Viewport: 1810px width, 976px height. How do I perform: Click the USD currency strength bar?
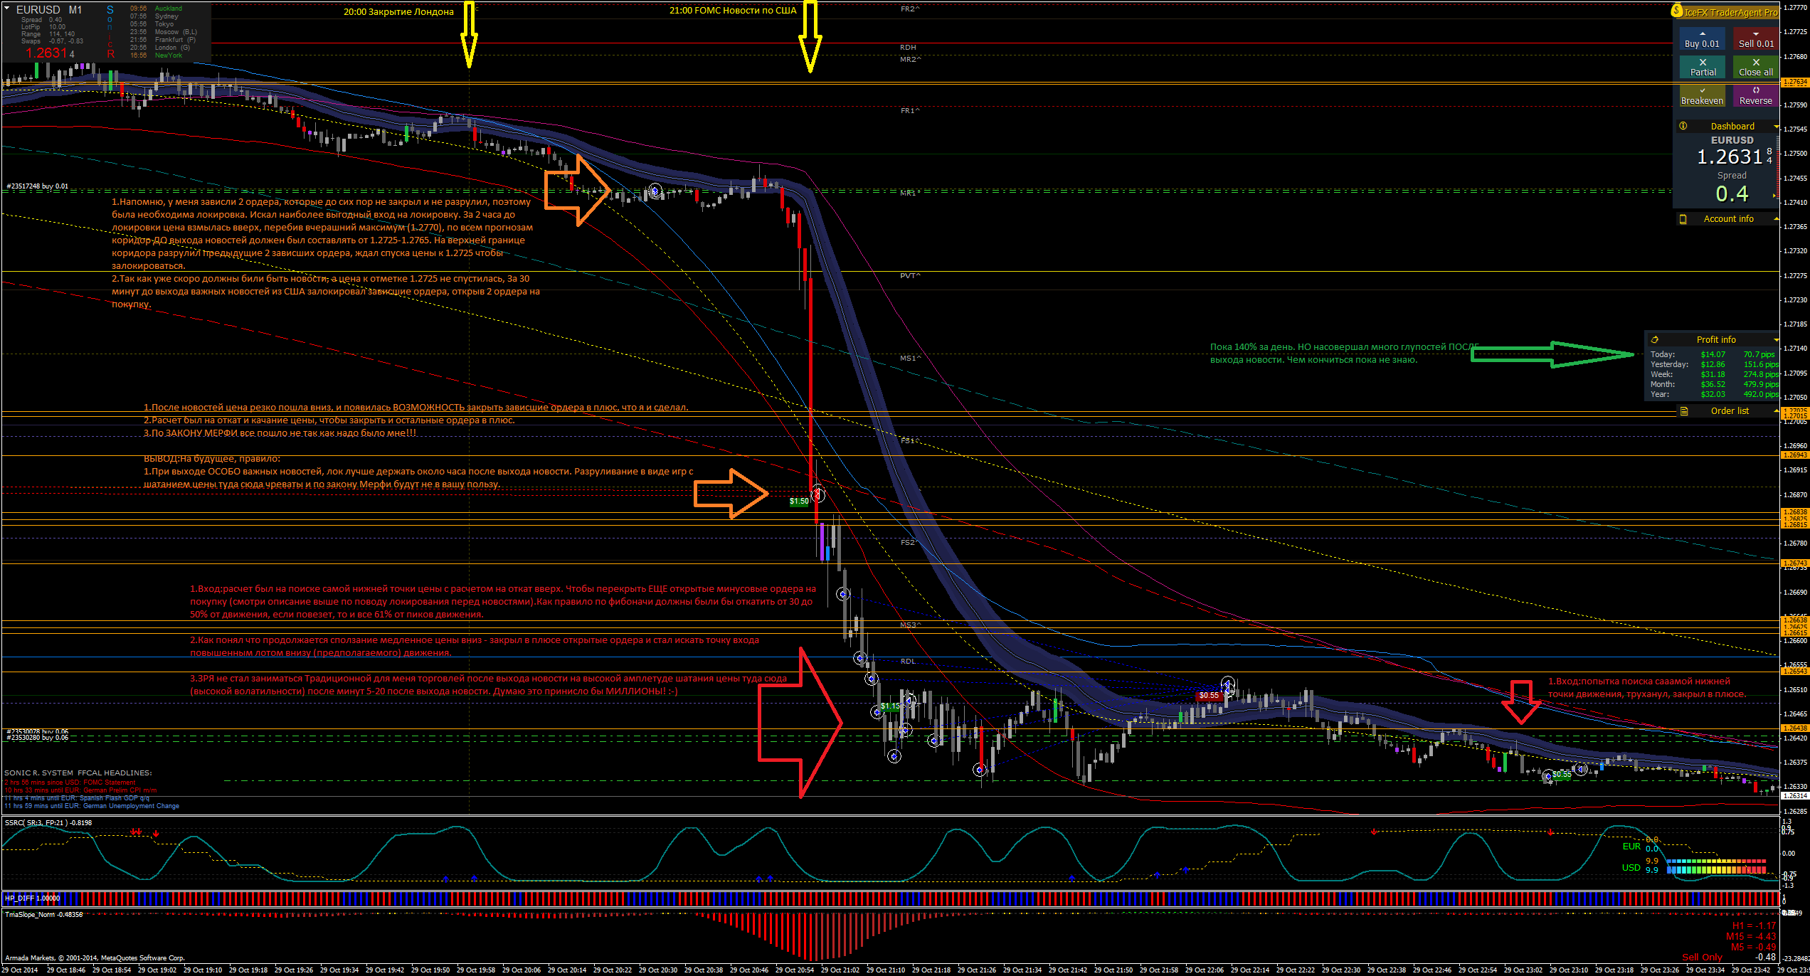click(x=1716, y=869)
